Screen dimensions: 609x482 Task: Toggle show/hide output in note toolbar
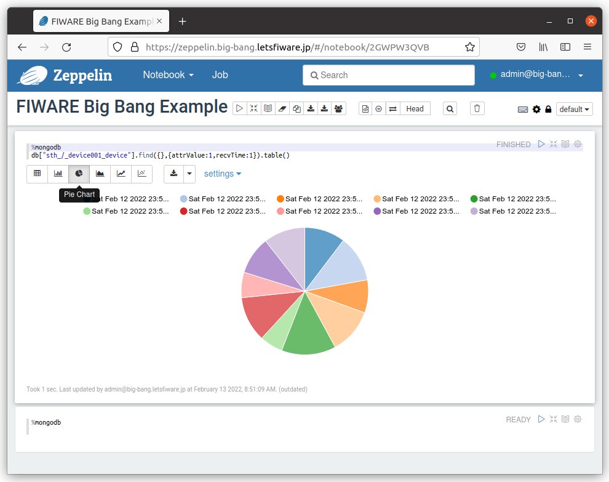pos(268,108)
